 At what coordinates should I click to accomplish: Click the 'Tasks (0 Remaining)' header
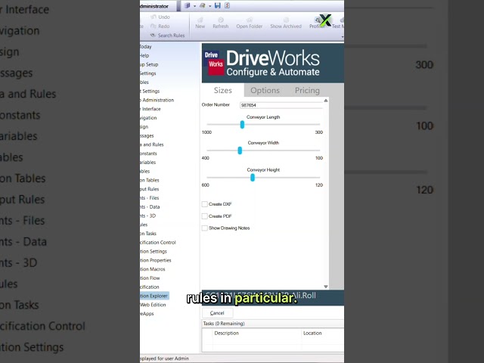pos(224,324)
